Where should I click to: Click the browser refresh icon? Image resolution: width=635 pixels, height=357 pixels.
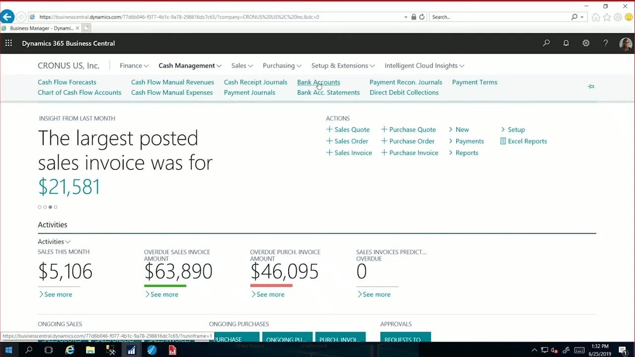tap(422, 17)
